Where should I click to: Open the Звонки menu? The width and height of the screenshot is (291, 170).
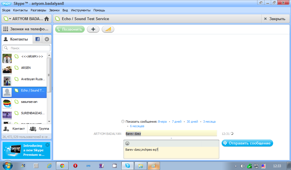coord(54,10)
